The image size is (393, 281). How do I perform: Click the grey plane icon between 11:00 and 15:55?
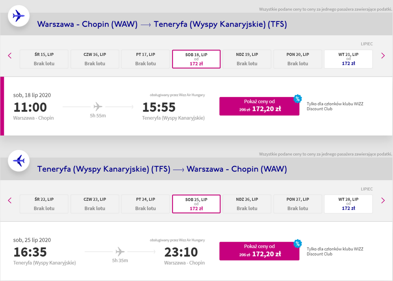coord(98,106)
